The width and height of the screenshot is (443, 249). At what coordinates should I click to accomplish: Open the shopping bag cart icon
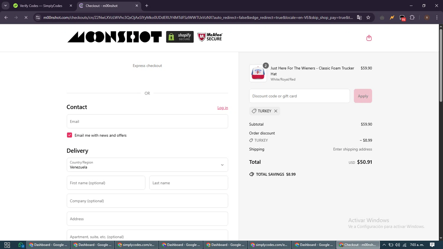tap(369, 38)
